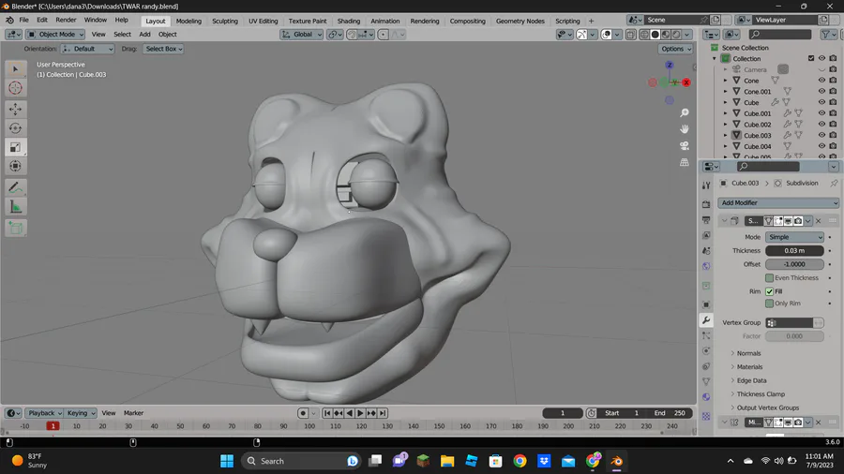Activate the 3D Cursor tool

click(x=15, y=88)
